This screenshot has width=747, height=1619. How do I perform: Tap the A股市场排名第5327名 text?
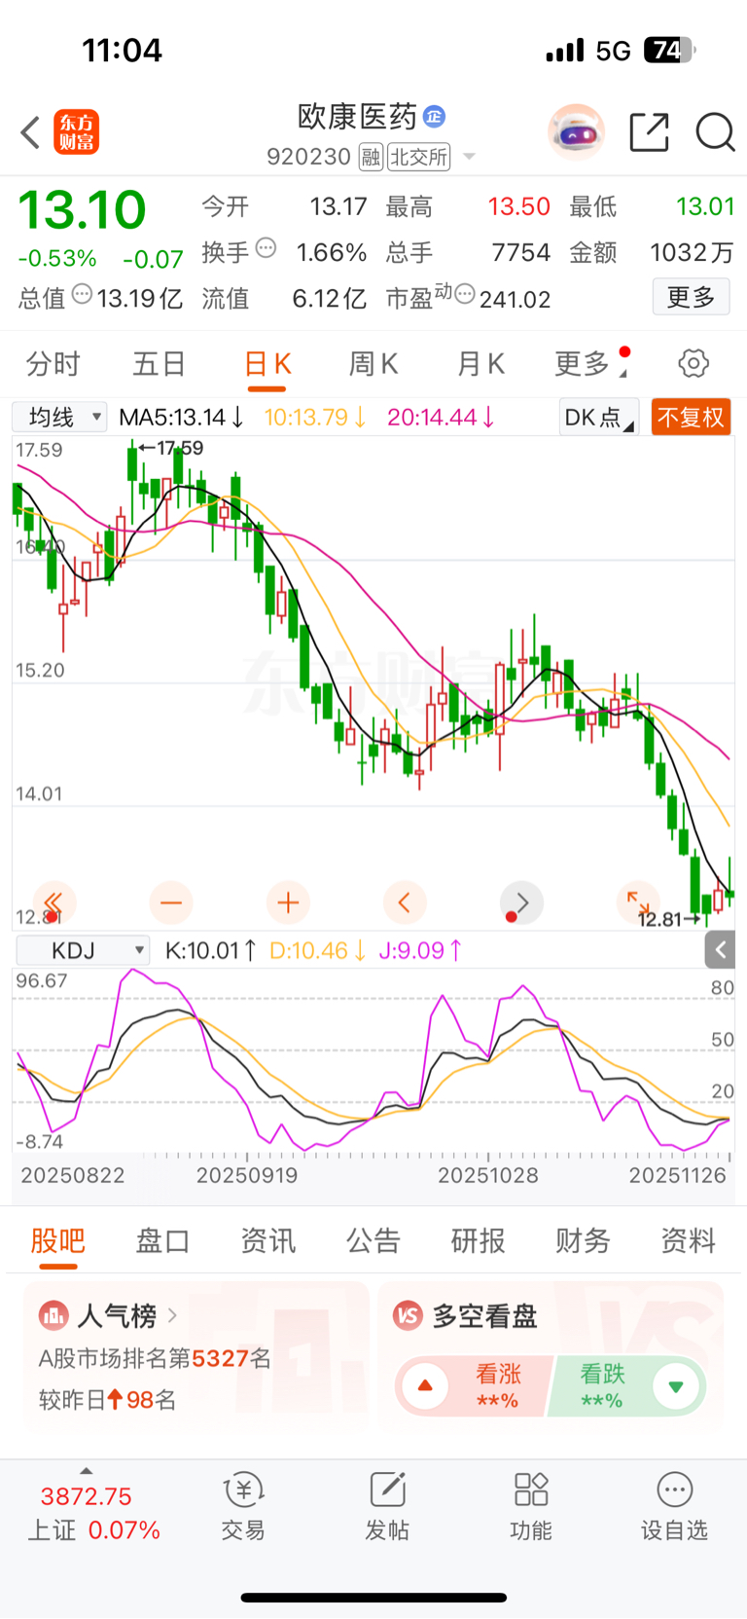pos(155,1359)
